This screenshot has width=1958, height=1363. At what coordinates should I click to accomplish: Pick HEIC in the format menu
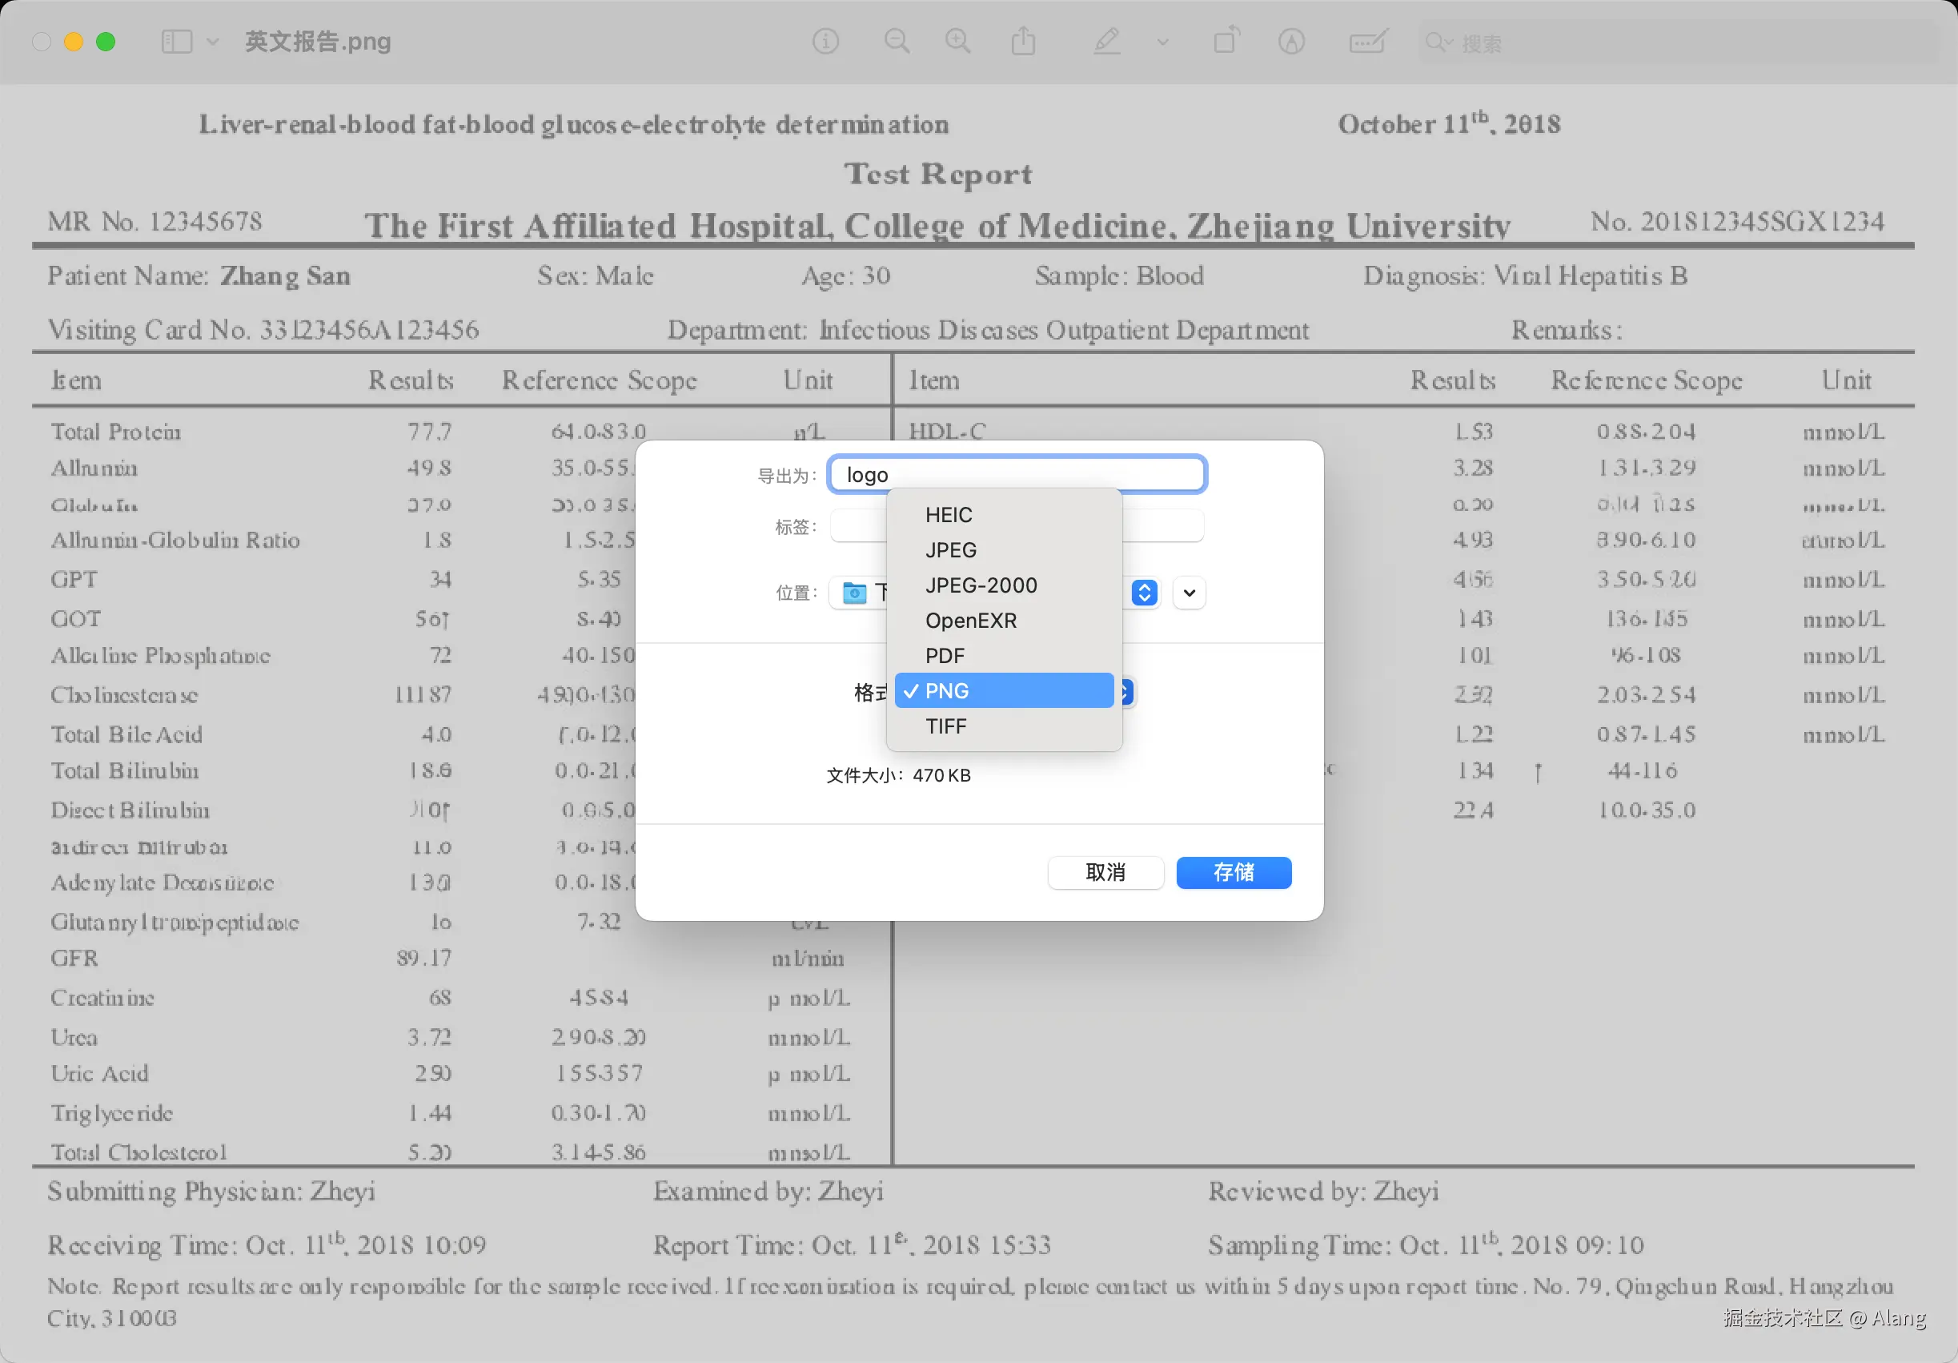(x=948, y=515)
